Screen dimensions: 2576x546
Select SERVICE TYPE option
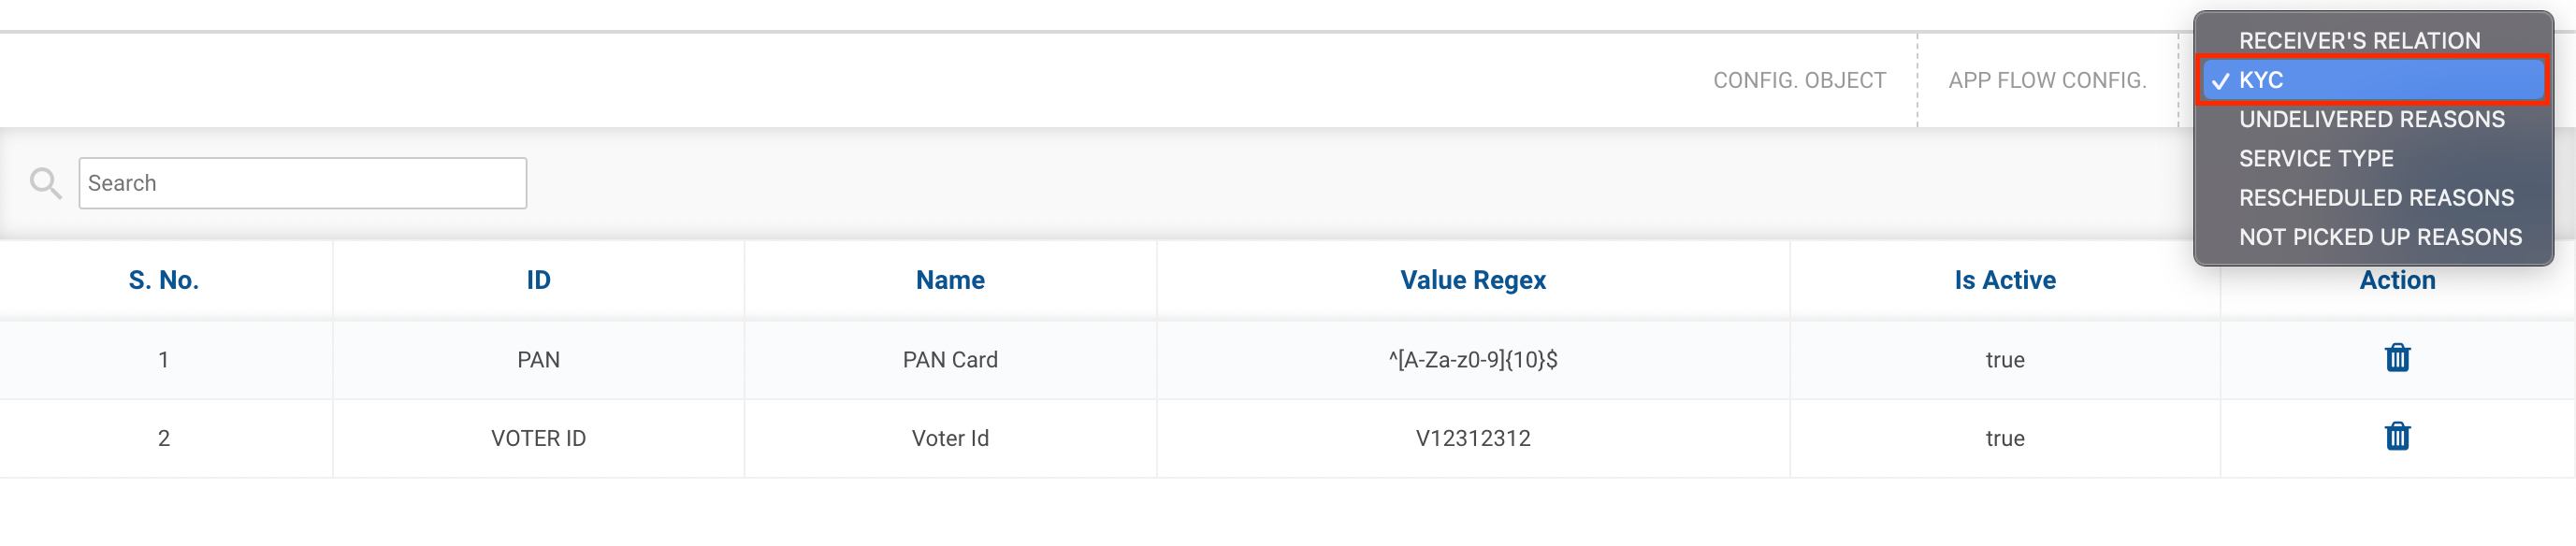[x=2315, y=159]
